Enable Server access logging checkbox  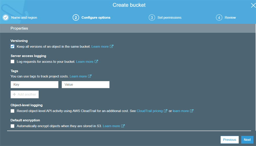click(13, 61)
